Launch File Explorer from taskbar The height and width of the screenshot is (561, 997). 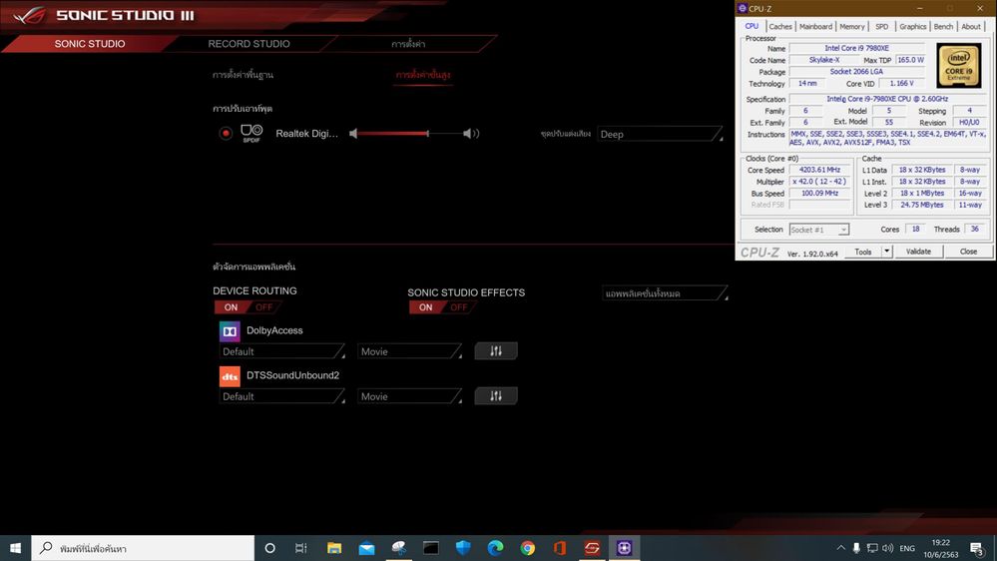pos(333,548)
